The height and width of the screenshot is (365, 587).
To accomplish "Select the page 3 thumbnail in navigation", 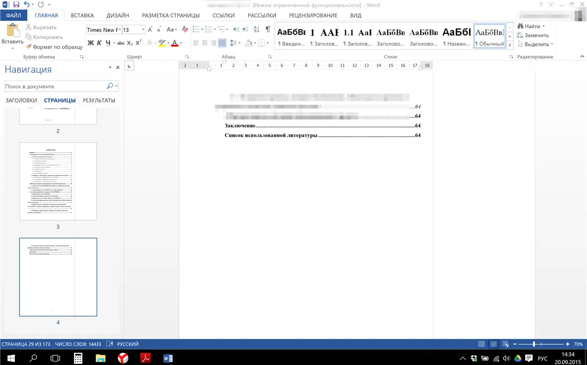I will click(x=58, y=181).
